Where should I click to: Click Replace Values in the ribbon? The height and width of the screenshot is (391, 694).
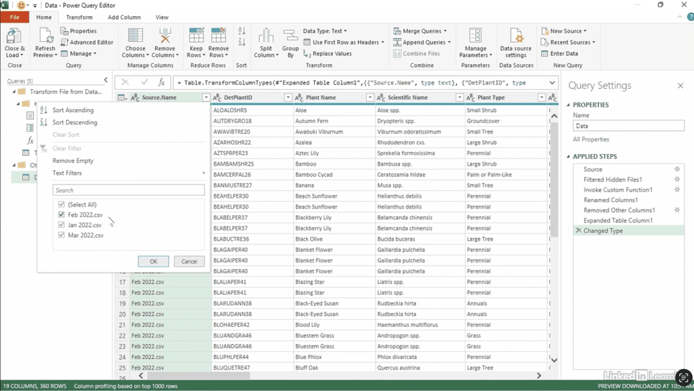point(327,54)
